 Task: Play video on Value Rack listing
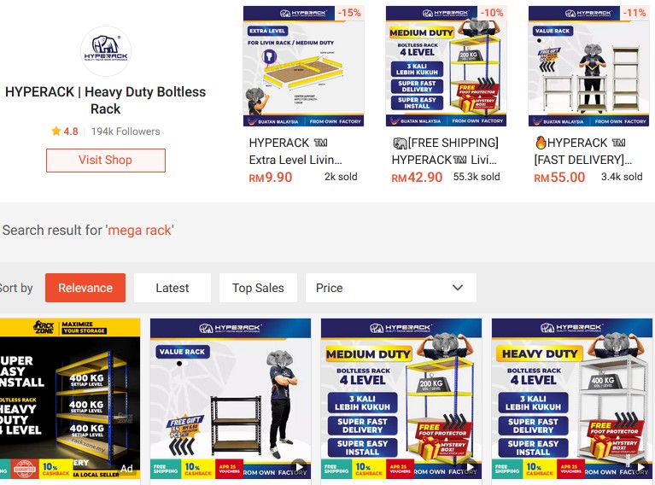point(299,466)
